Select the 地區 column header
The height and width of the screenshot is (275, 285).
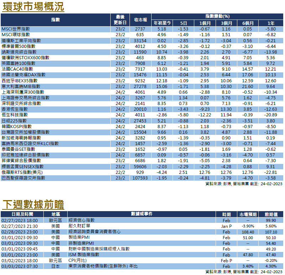[x=56, y=214]
